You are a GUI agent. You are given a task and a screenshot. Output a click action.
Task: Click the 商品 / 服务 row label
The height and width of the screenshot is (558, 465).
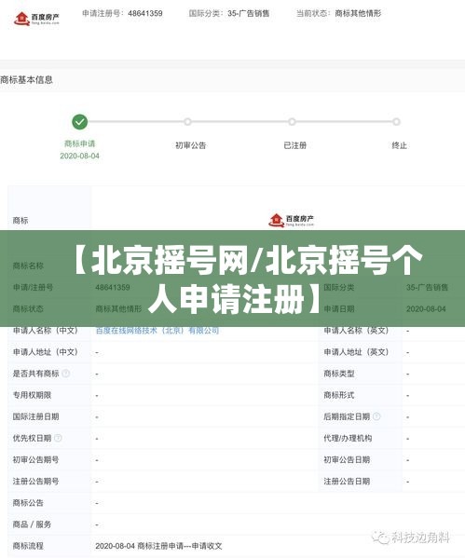(x=32, y=524)
